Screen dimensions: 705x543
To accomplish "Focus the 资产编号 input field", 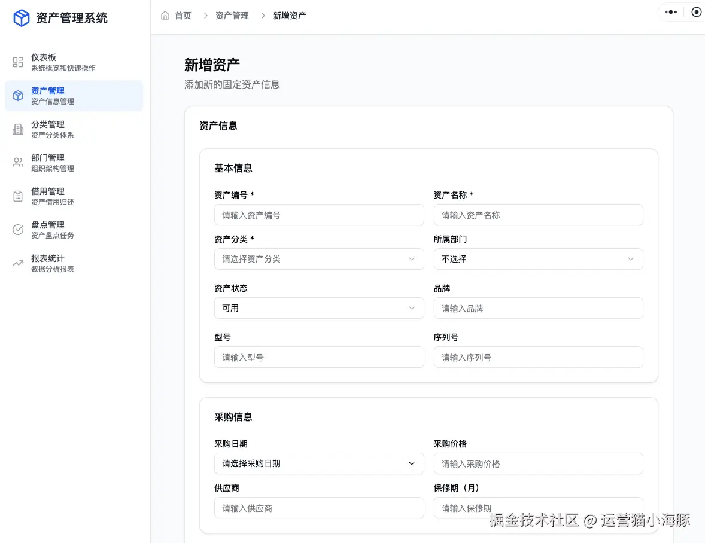I will [319, 215].
